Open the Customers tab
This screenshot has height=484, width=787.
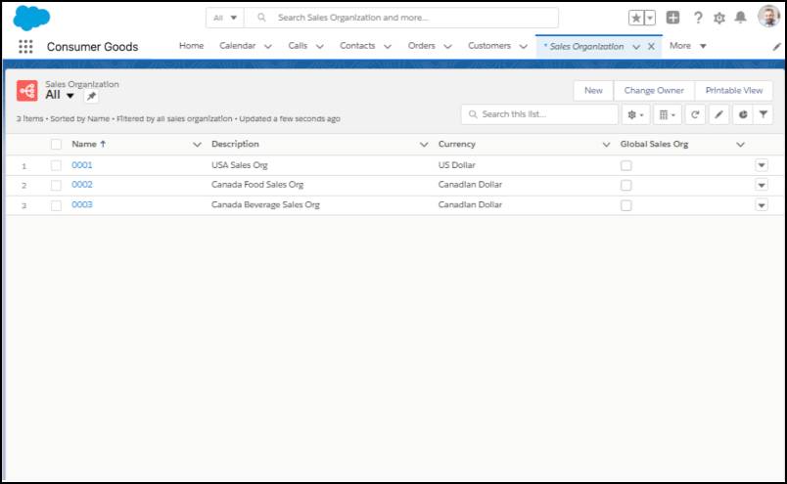pyautogui.click(x=489, y=46)
